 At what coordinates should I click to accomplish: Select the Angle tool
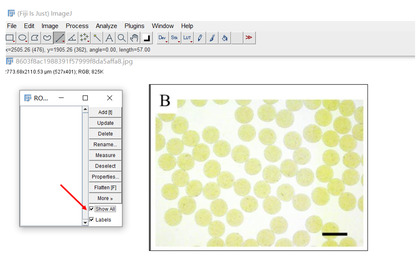(x=72, y=38)
